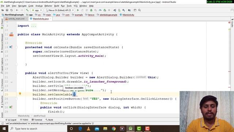Collapse the onCreate method fold on line 14

click(16, 47)
